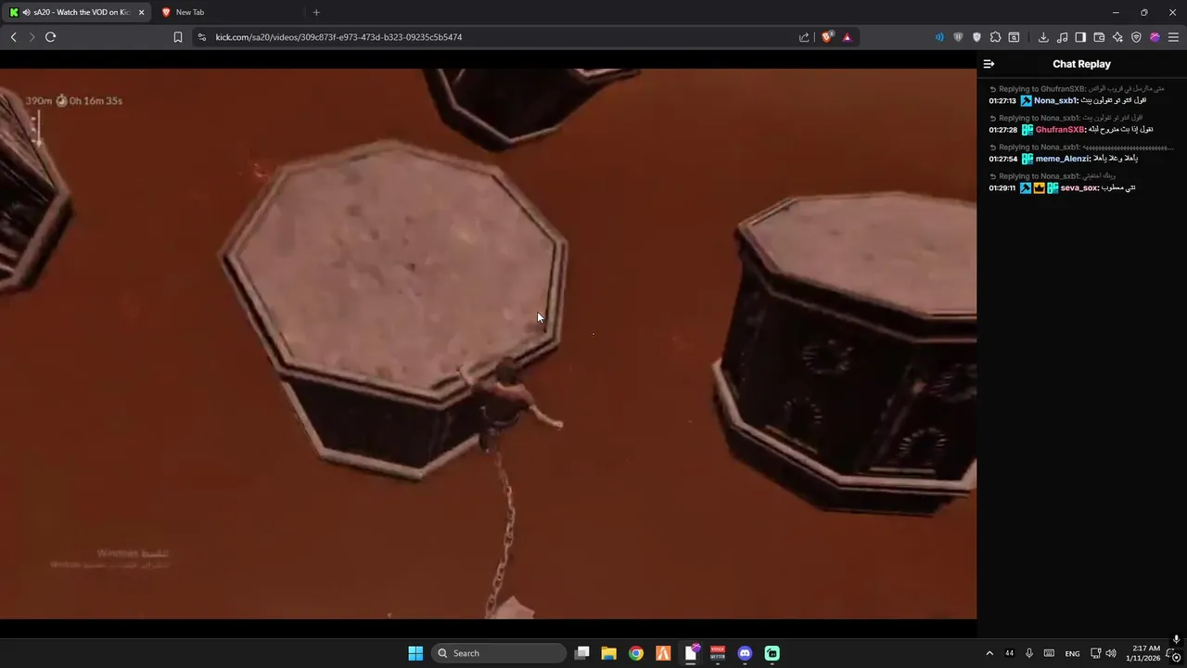This screenshot has height=668, width=1187.
Task: Open the Leo AI sparkle icon
Action: 1117,37
